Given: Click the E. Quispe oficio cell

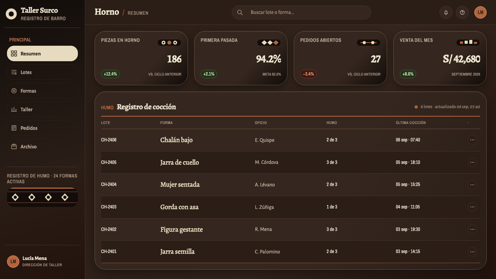Looking at the screenshot, I should pyautogui.click(x=265, y=140).
